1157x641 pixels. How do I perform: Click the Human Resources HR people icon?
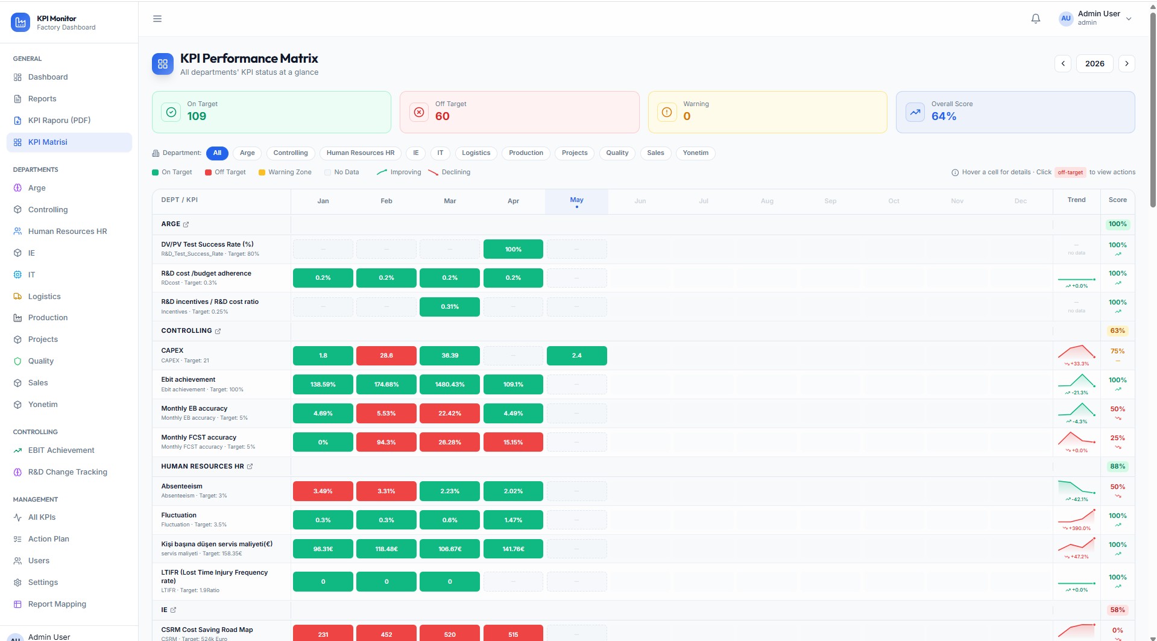(x=17, y=232)
